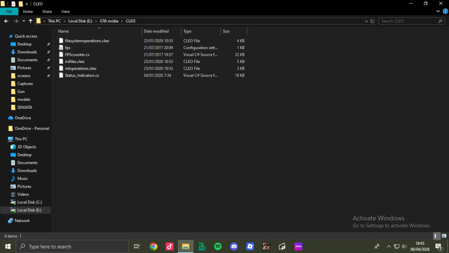Open the notification center icon
The height and width of the screenshot is (253, 449).
(439, 246)
